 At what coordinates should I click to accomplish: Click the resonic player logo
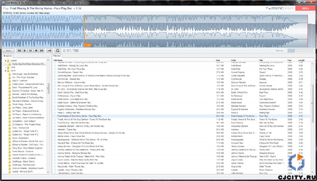[x=279, y=8]
